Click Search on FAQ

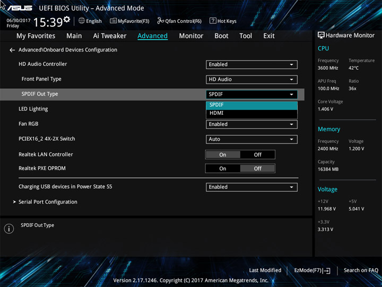361,270
